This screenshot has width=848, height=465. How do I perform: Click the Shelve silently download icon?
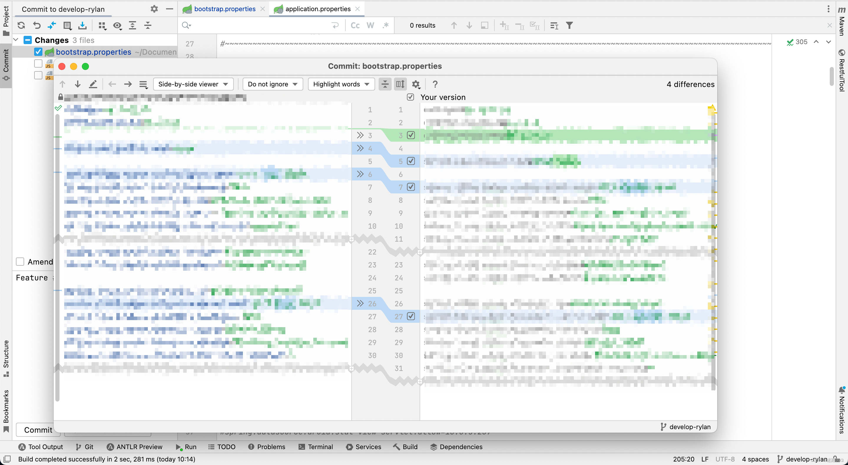(82, 25)
